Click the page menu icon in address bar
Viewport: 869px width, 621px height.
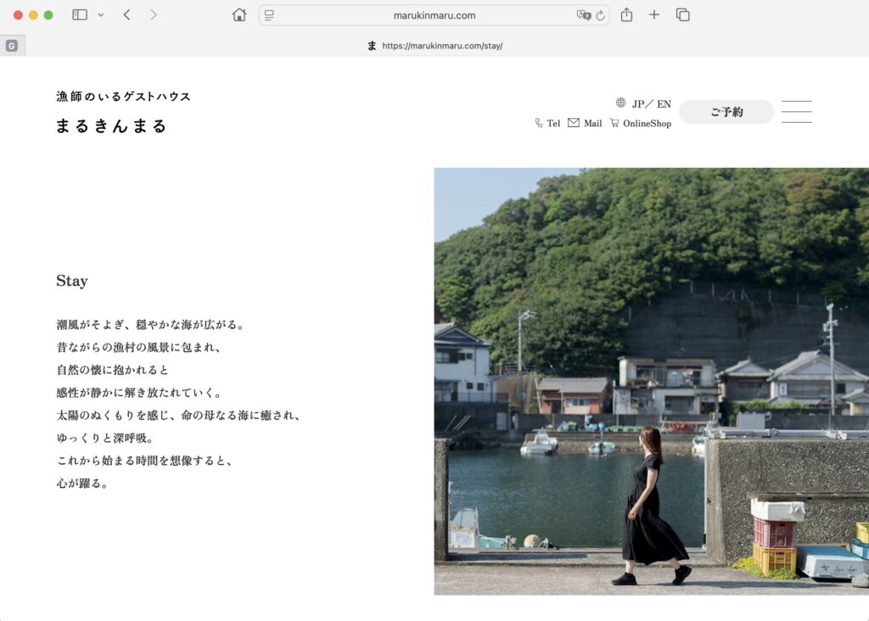click(269, 15)
